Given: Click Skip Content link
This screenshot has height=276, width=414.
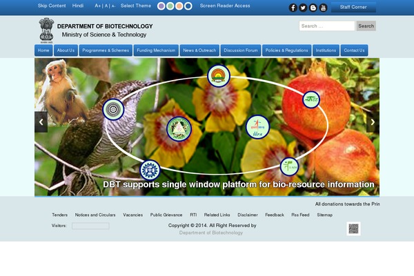Looking at the screenshot, I should pos(52,6).
